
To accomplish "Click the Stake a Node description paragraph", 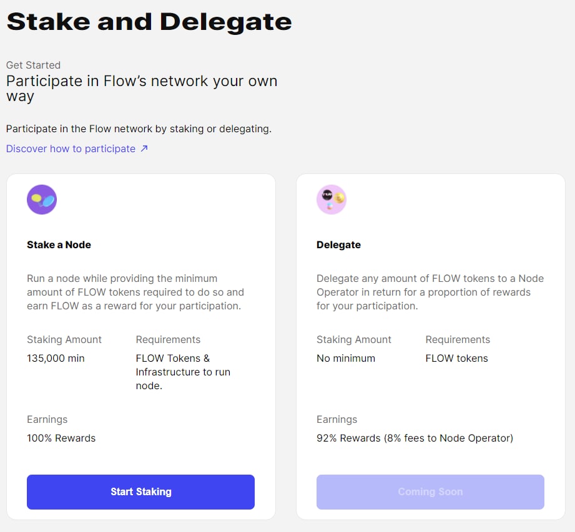I will click(135, 292).
